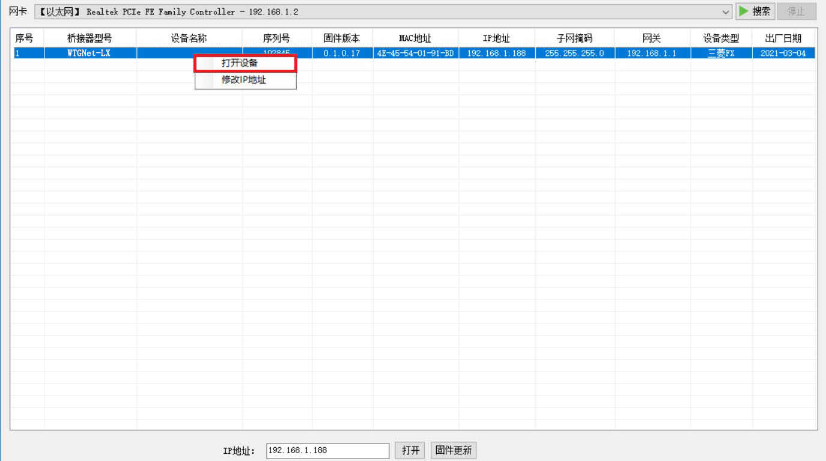Click the 网关 column header
Viewport: 826px width, 461px height.
[652, 38]
